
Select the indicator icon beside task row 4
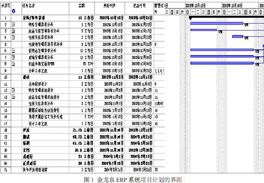coord(13,37)
